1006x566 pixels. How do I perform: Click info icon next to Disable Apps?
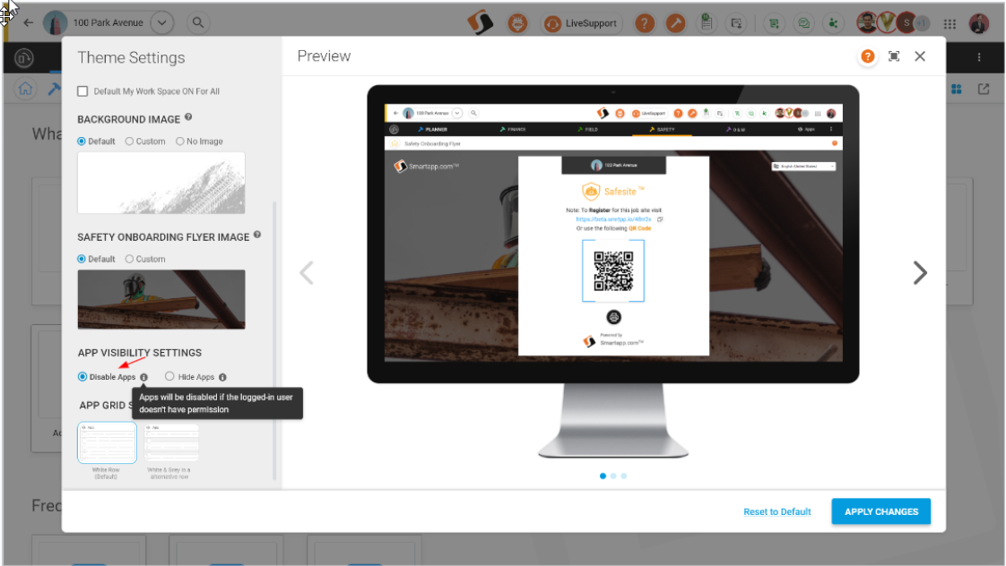click(143, 377)
